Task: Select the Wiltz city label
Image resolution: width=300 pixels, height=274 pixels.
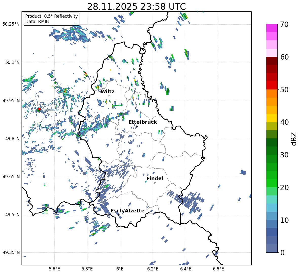Action: (x=107, y=92)
